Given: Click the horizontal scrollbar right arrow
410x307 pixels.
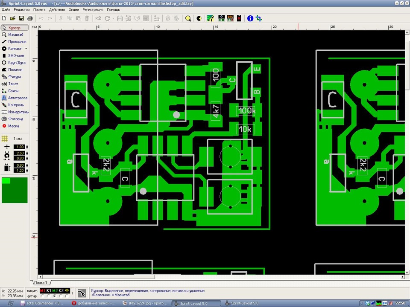Looking at the screenshot, I should 403,277.
